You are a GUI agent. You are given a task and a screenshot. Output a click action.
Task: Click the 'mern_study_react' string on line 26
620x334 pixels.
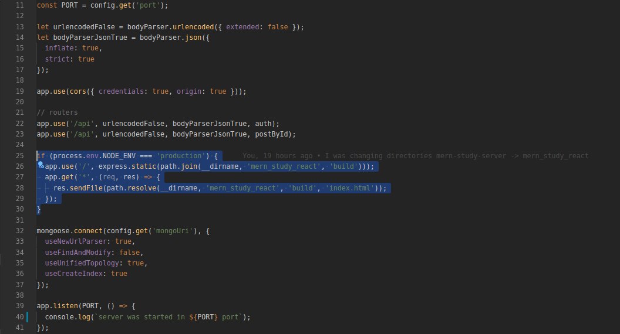coord(284,166)
